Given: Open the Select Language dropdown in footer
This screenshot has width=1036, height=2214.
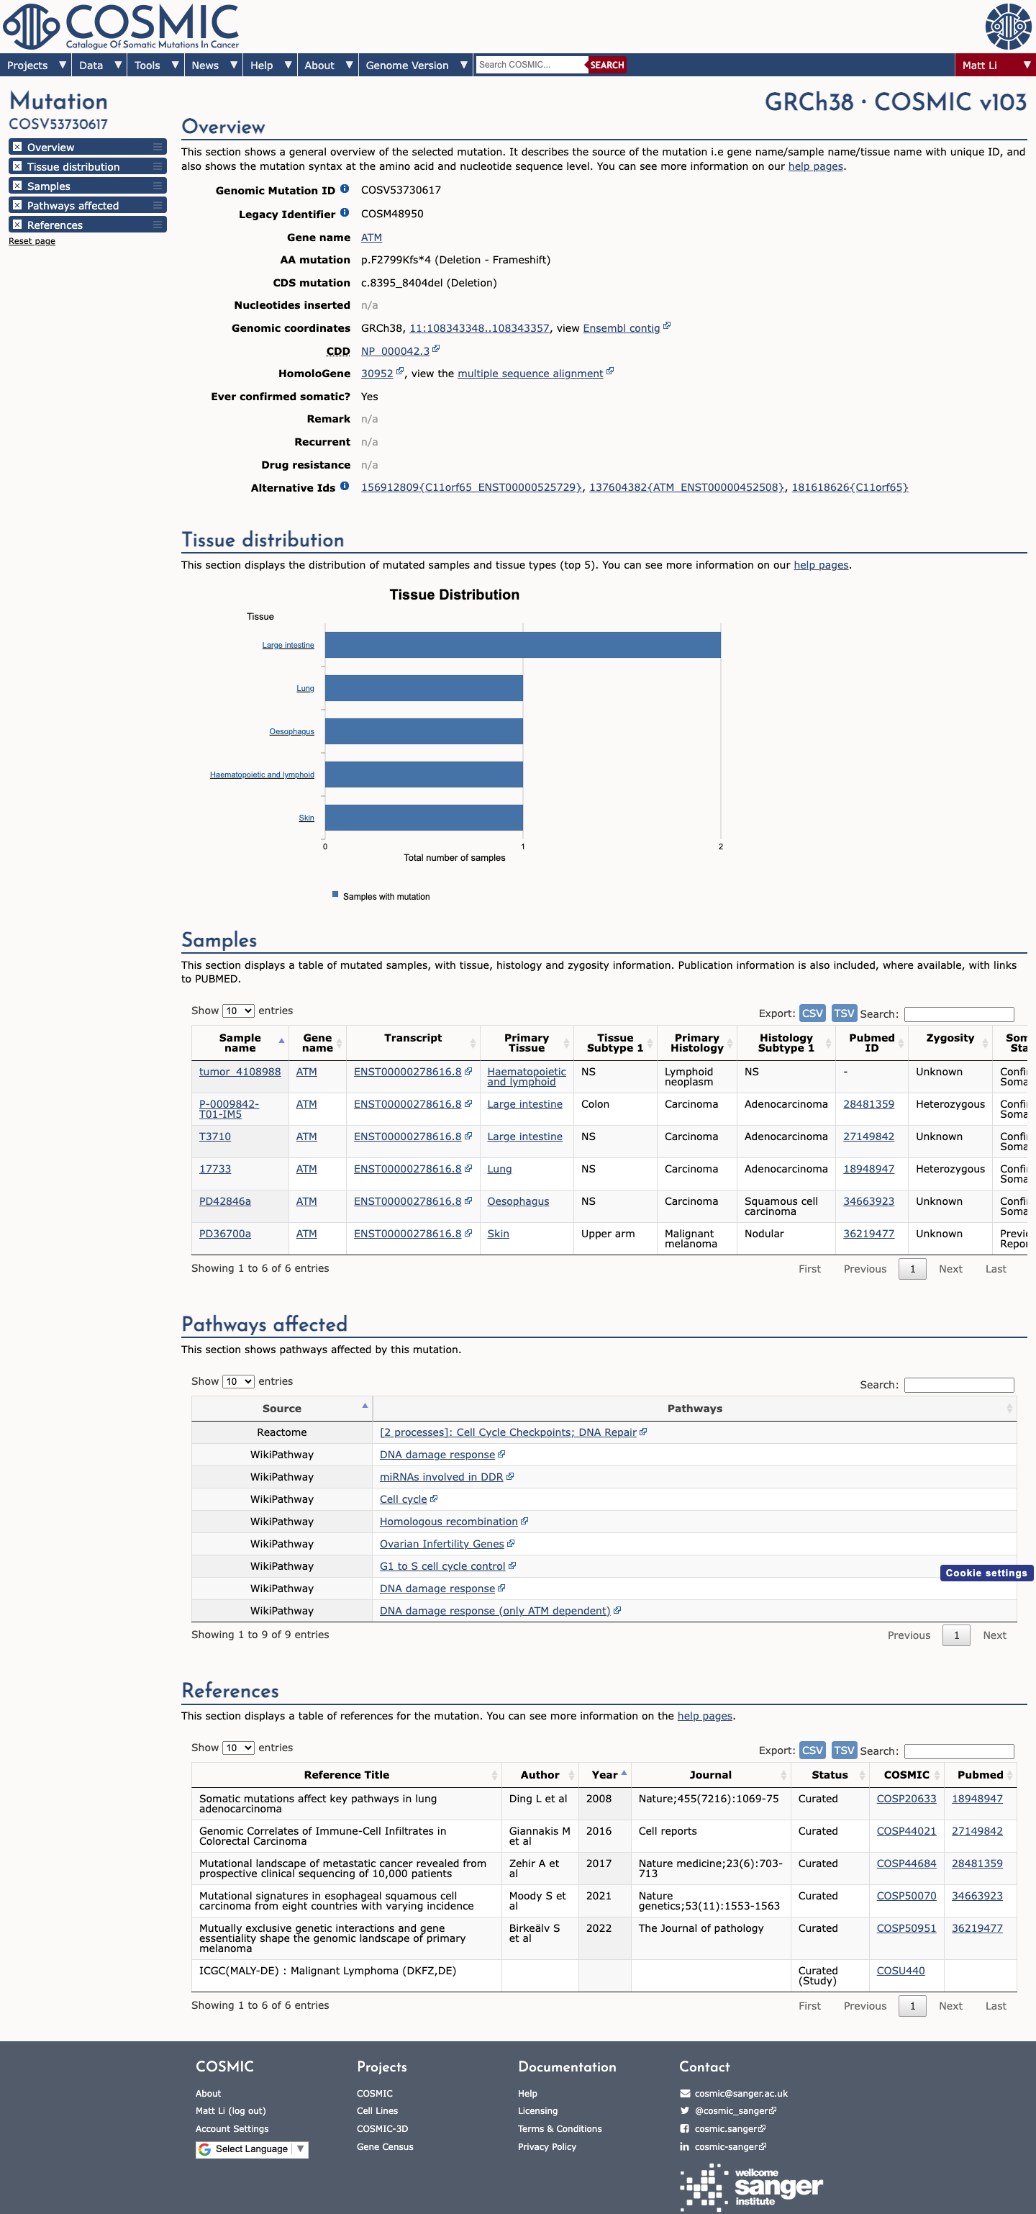Looking at the screenshot, I should click(x=252, y=2149).
